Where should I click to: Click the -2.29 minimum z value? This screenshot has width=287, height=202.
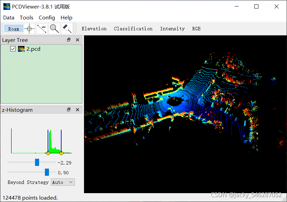click(x=64, y=163)
